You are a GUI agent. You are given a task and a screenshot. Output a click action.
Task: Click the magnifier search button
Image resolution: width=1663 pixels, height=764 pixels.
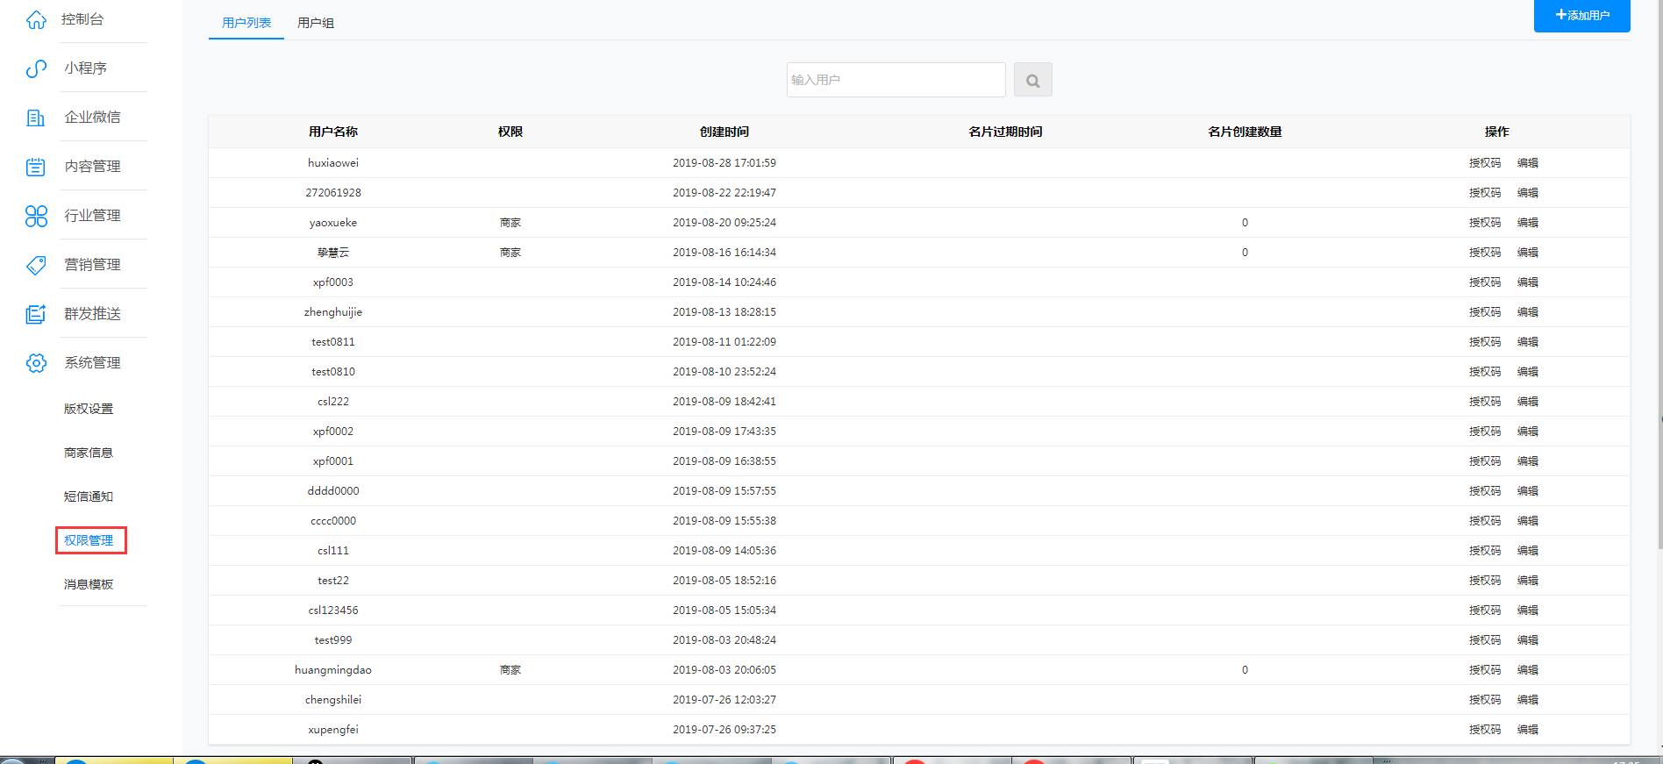(x=1033, y=80)
